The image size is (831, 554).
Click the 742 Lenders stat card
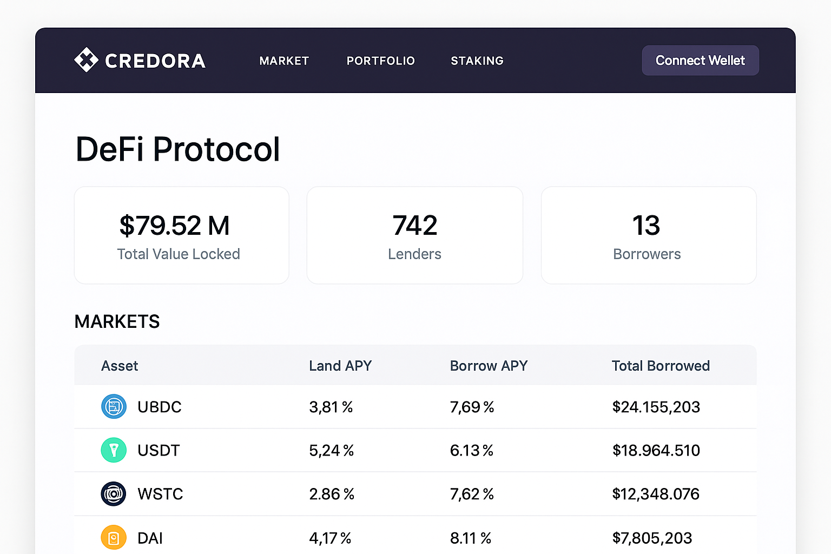pyautogui.click(x=414, y=235)
